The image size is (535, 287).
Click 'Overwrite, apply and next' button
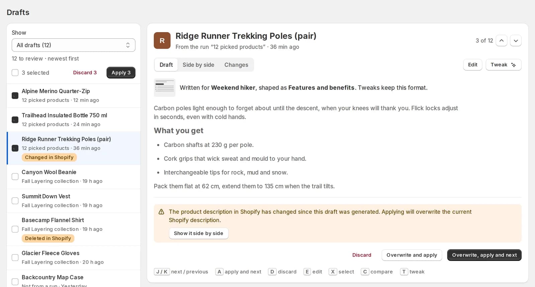484,255
